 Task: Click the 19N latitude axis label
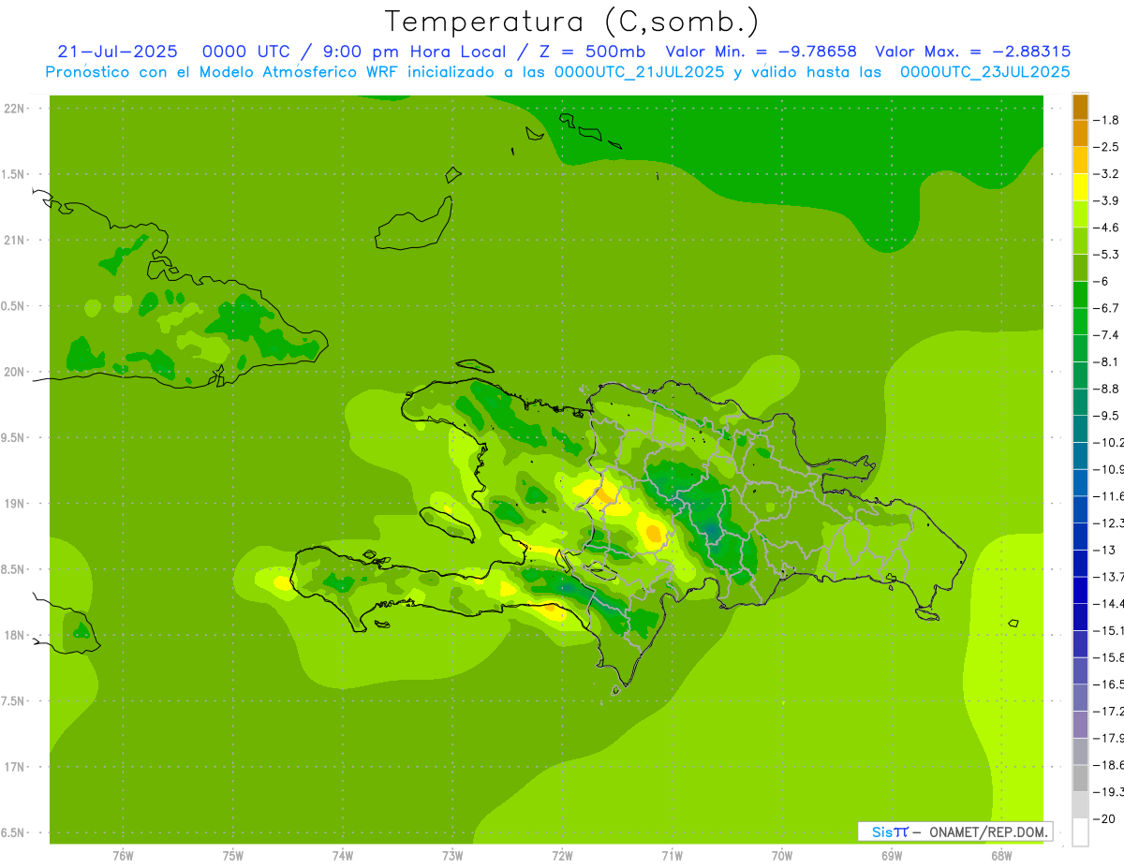click(x=16, y=503)
